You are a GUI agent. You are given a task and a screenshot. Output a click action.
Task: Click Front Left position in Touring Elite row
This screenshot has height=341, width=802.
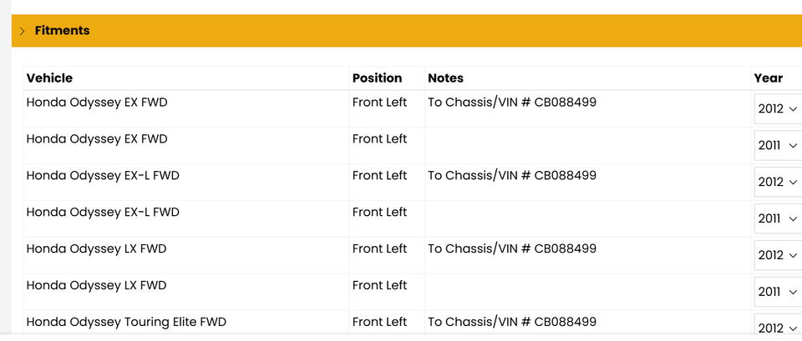pos(379,322)
